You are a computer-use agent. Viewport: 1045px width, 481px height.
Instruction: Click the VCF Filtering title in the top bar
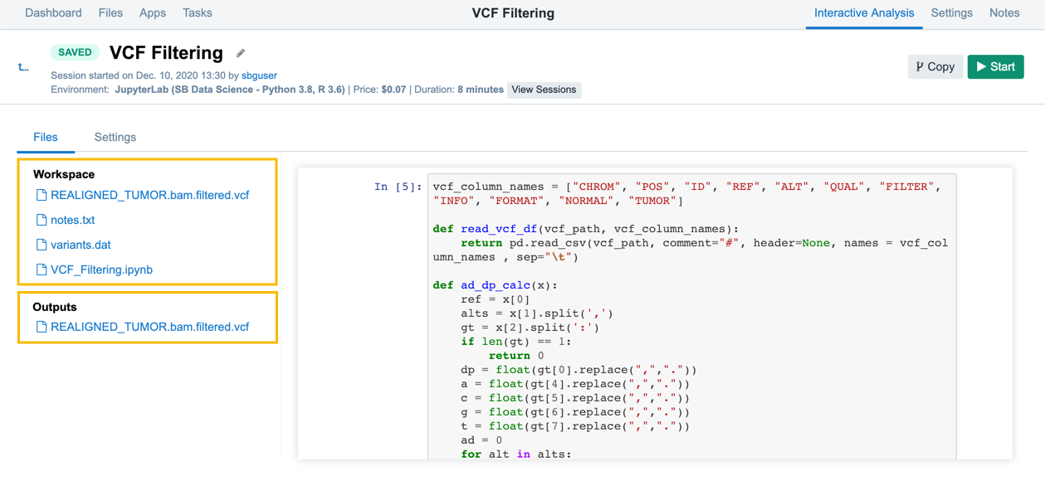tap(513, 13)
